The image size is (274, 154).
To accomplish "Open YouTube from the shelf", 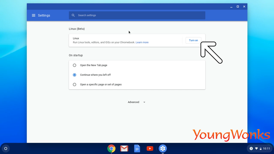I will (150, 148).
